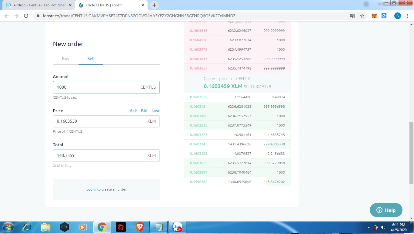Click the browser forward arrow
Image resolution: width=414 pixels, height=234 pixels.
pos(16,16)
